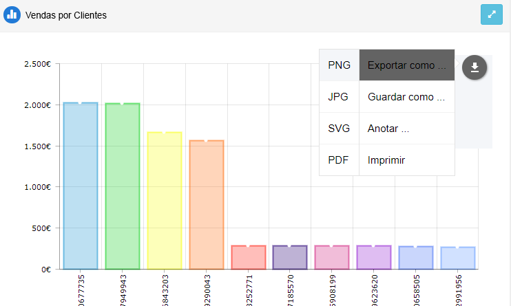Click the last bar labeled 2991956
Viewport: 511px width, 306px height.
[458, 258]
